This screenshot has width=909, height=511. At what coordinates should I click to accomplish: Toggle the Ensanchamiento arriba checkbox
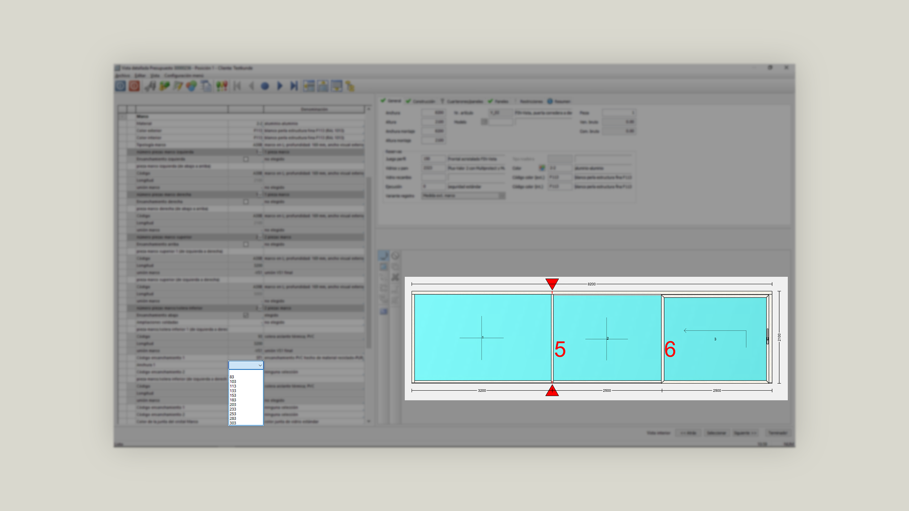click(246, 245)
